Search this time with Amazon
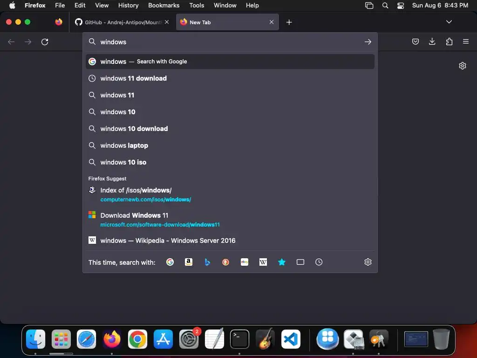 tap(189, 262)
